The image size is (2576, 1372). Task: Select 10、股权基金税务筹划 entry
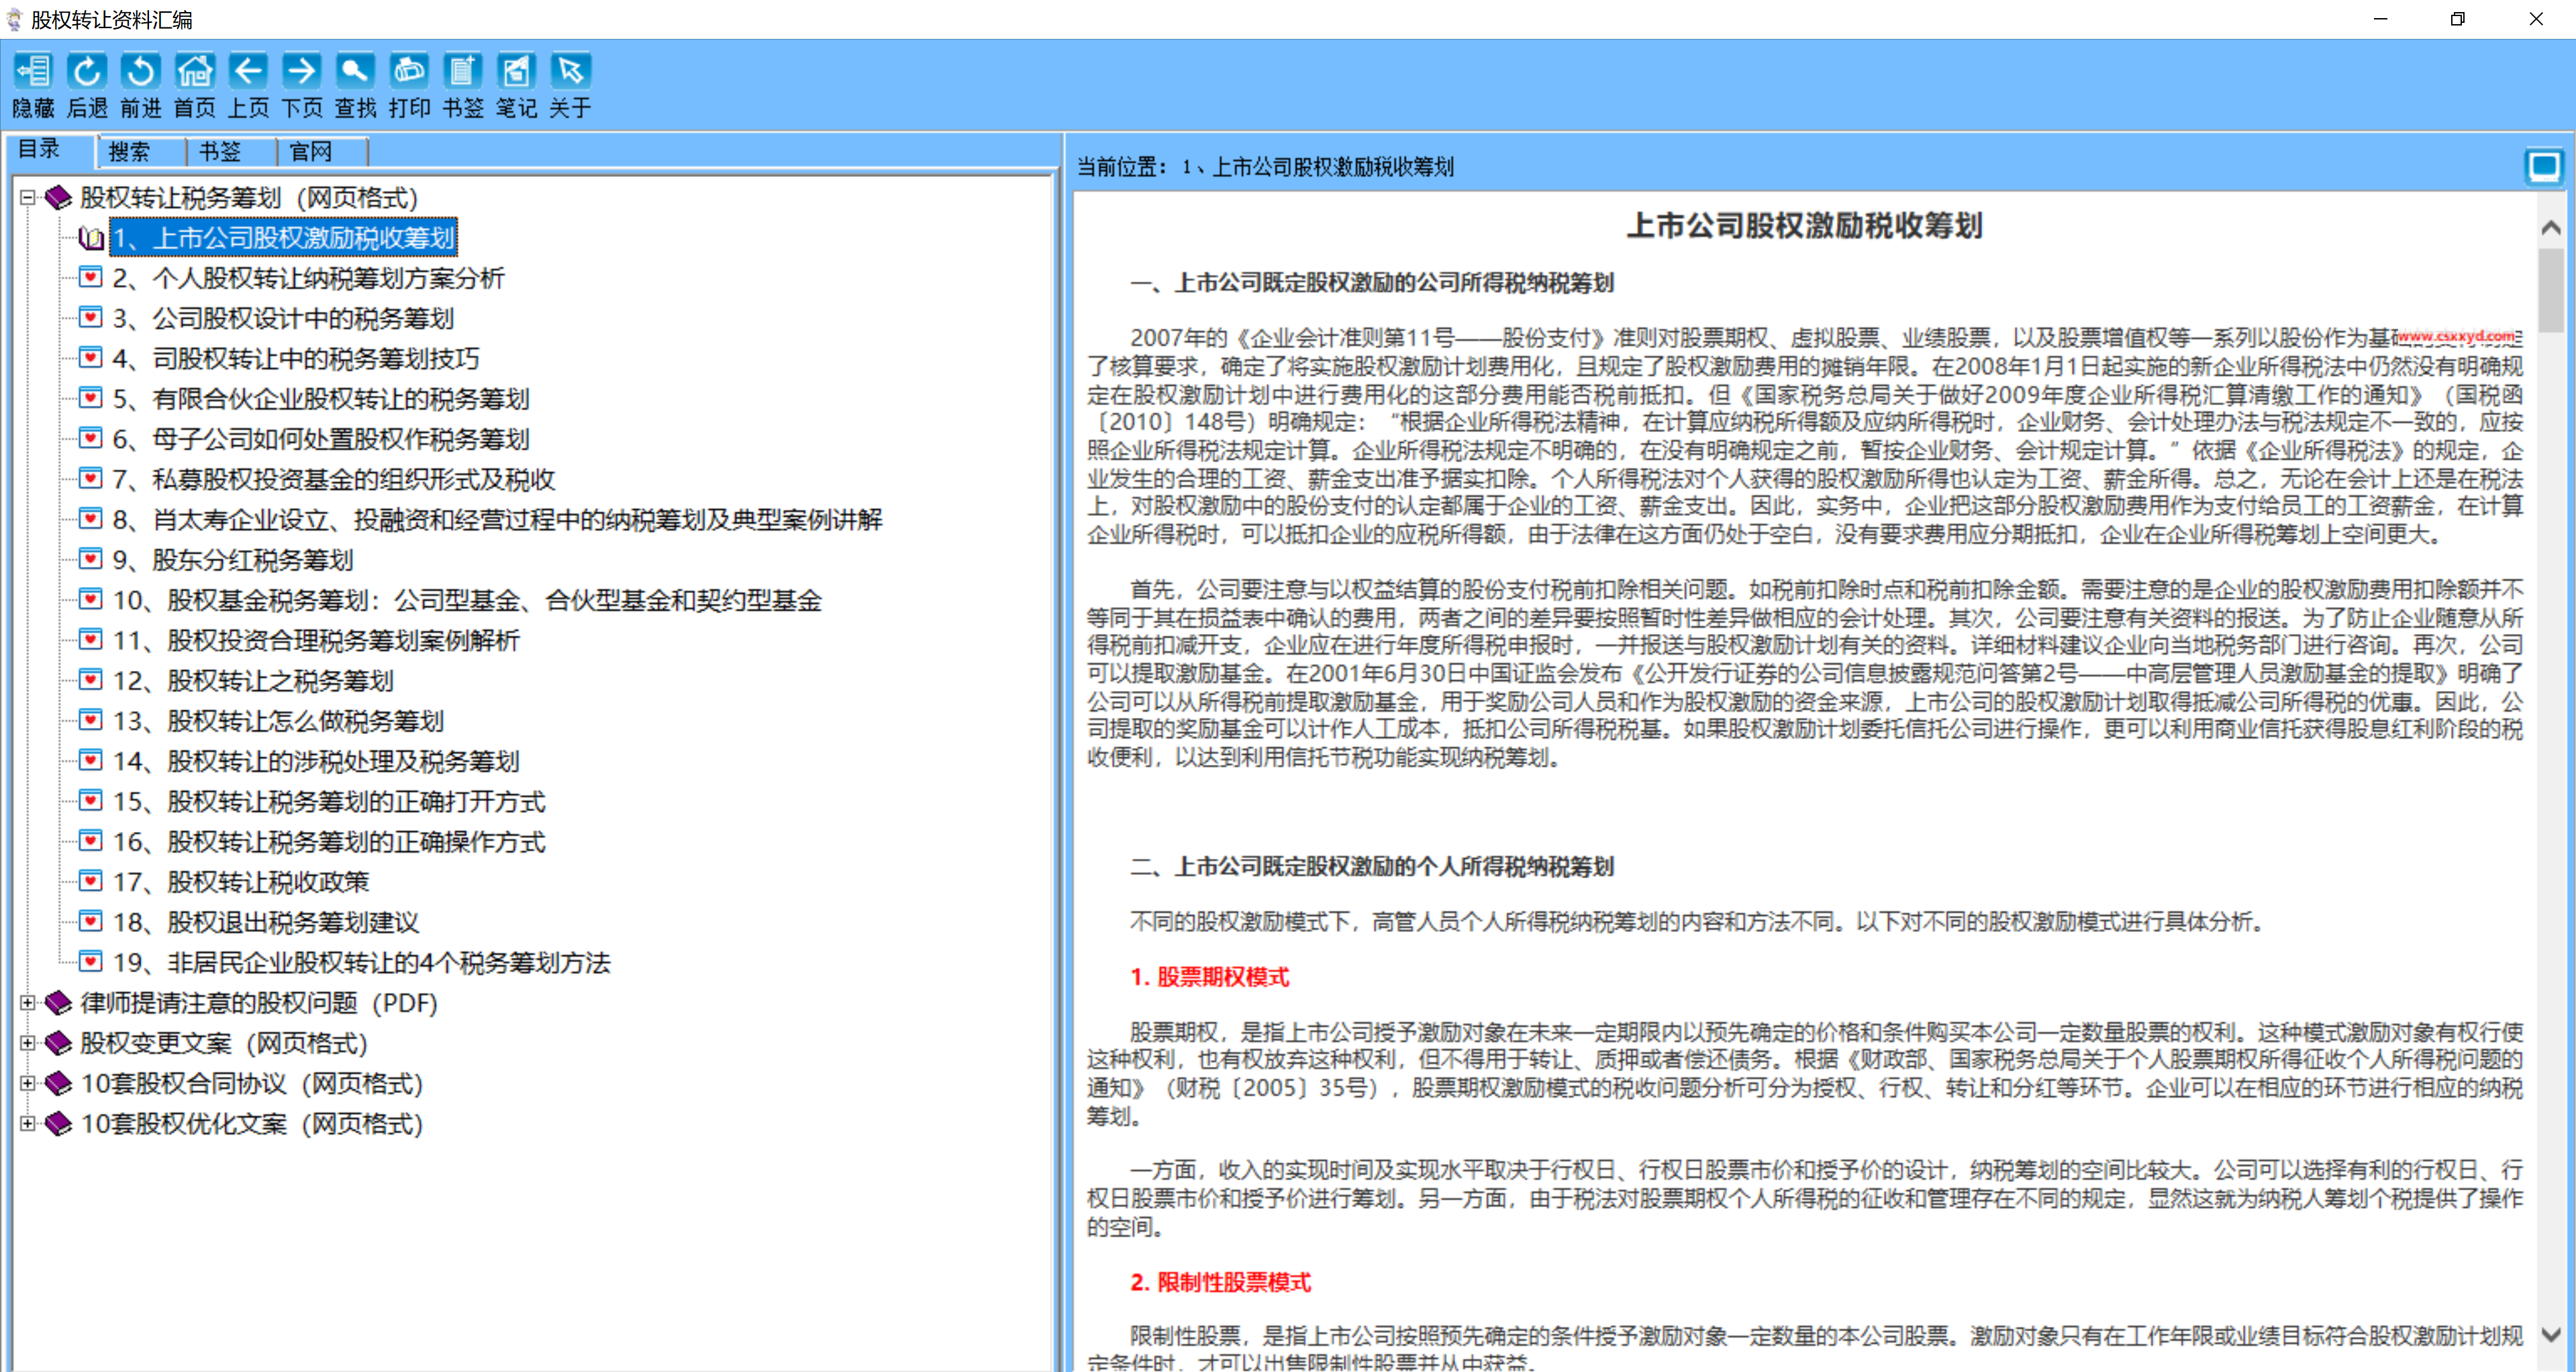(467, 600)
